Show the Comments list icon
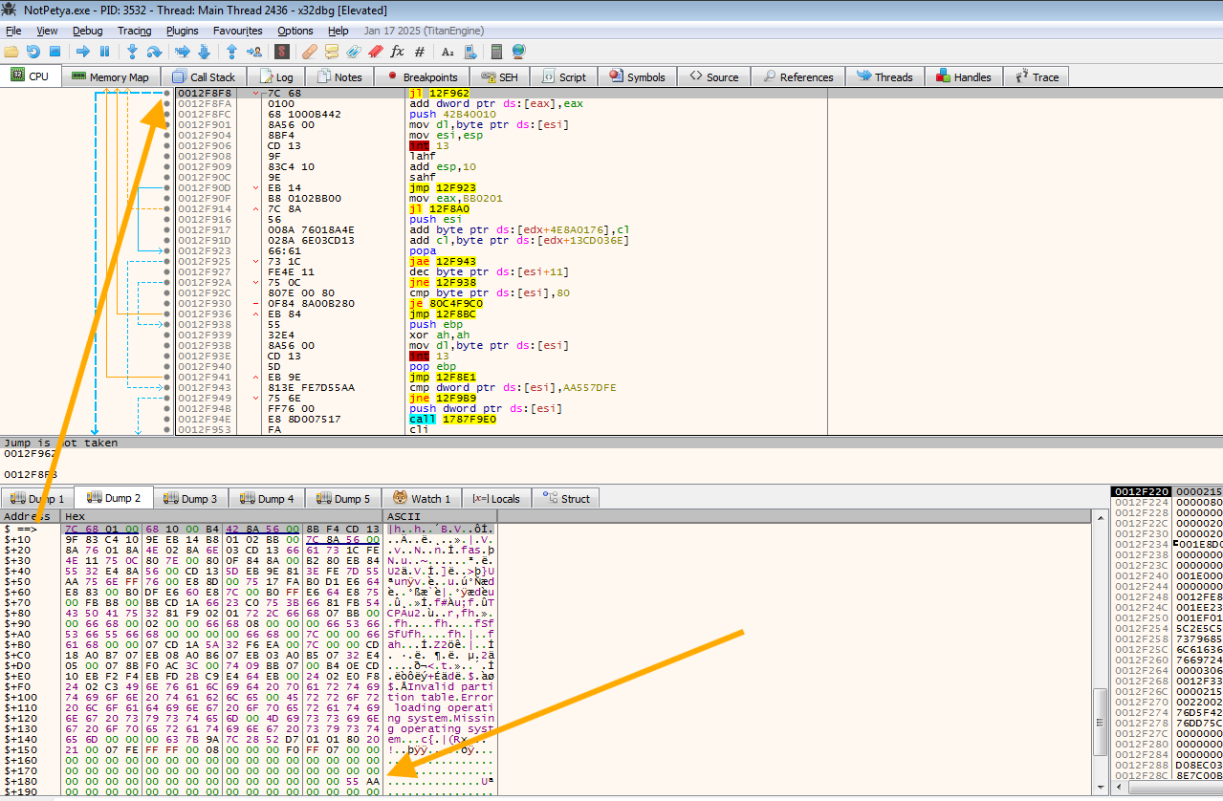 click(x=332, y=51)
